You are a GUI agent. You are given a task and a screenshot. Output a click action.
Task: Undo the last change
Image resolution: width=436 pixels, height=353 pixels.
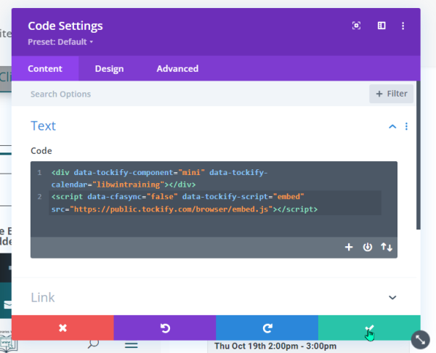165,328
